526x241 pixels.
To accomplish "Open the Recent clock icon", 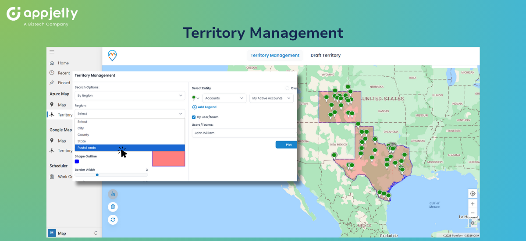I will (52, 73).
